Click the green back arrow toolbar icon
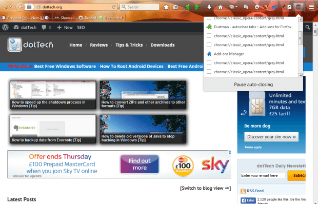Viewport: 318px width, 204px height. pyautogui.click(x=187, y=7)
